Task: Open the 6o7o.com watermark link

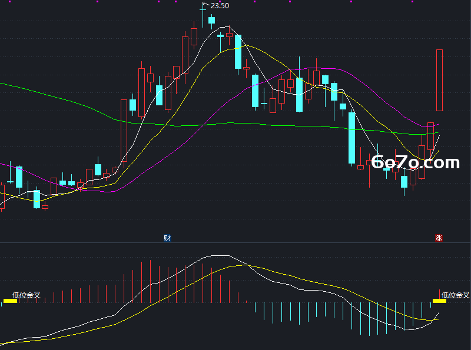Action: [416, 162]
